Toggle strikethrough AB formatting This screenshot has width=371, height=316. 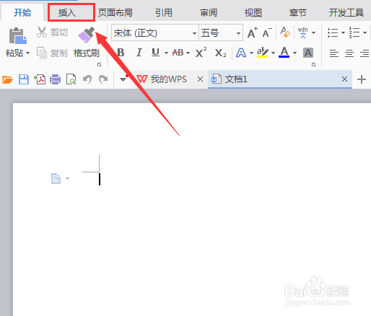178,53
